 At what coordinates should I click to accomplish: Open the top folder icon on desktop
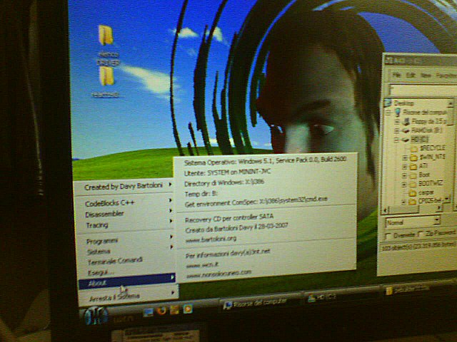[105, 38]
